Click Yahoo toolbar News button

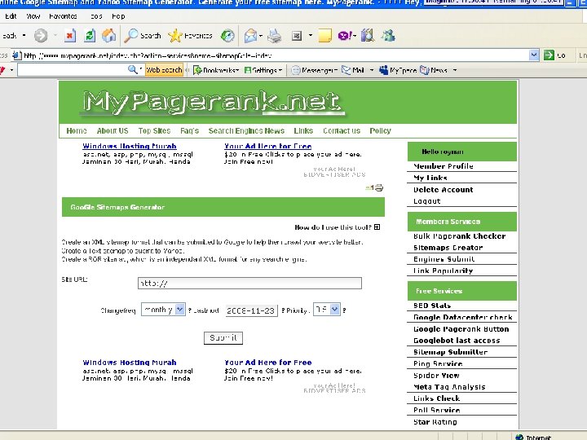point(434,70)
